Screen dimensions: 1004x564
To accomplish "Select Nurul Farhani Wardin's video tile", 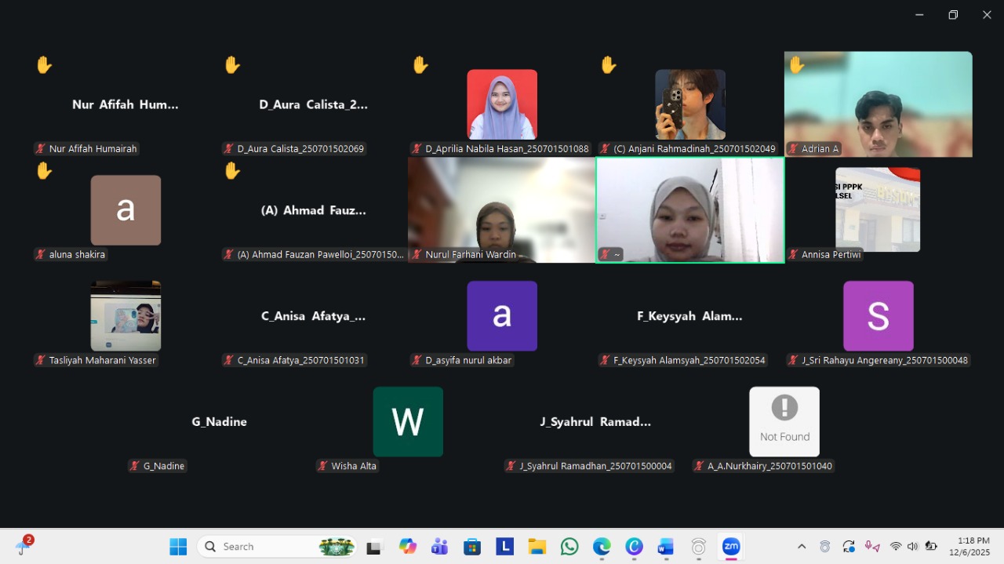I will point(501,209).
